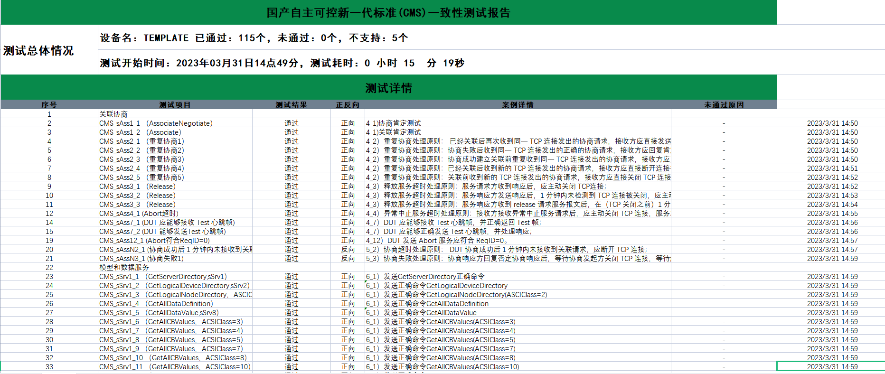Select the 4_1)关联肯定测试 detail cell

[518, 132]
